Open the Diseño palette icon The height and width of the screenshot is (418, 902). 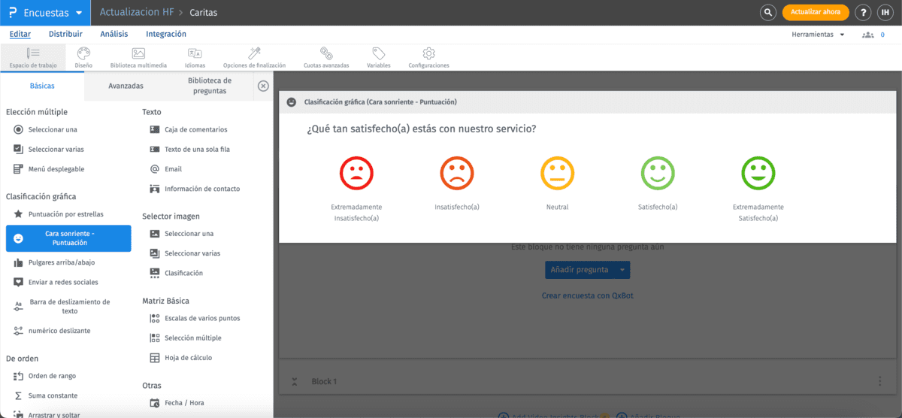coord(83,57)
